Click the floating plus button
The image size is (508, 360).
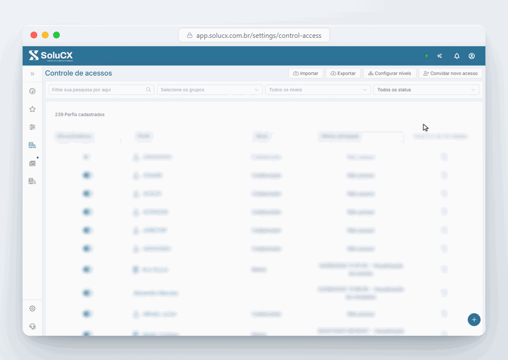coord(474,320)
